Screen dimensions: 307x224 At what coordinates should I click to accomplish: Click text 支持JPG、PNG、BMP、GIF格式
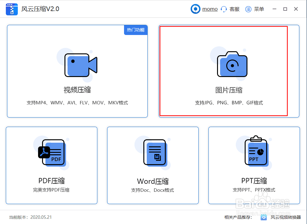click(229, 103)
